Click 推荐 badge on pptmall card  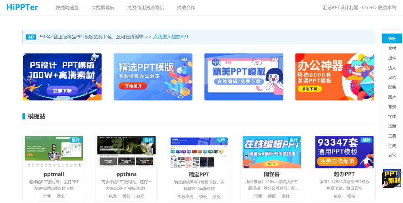point(76,140)
